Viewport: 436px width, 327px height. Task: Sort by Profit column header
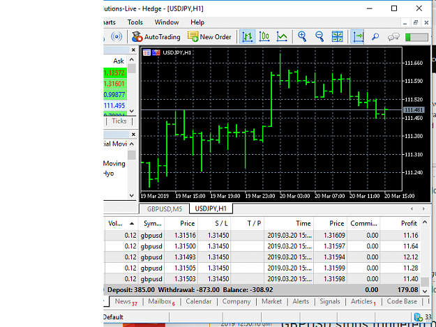[x=400, y=223]
